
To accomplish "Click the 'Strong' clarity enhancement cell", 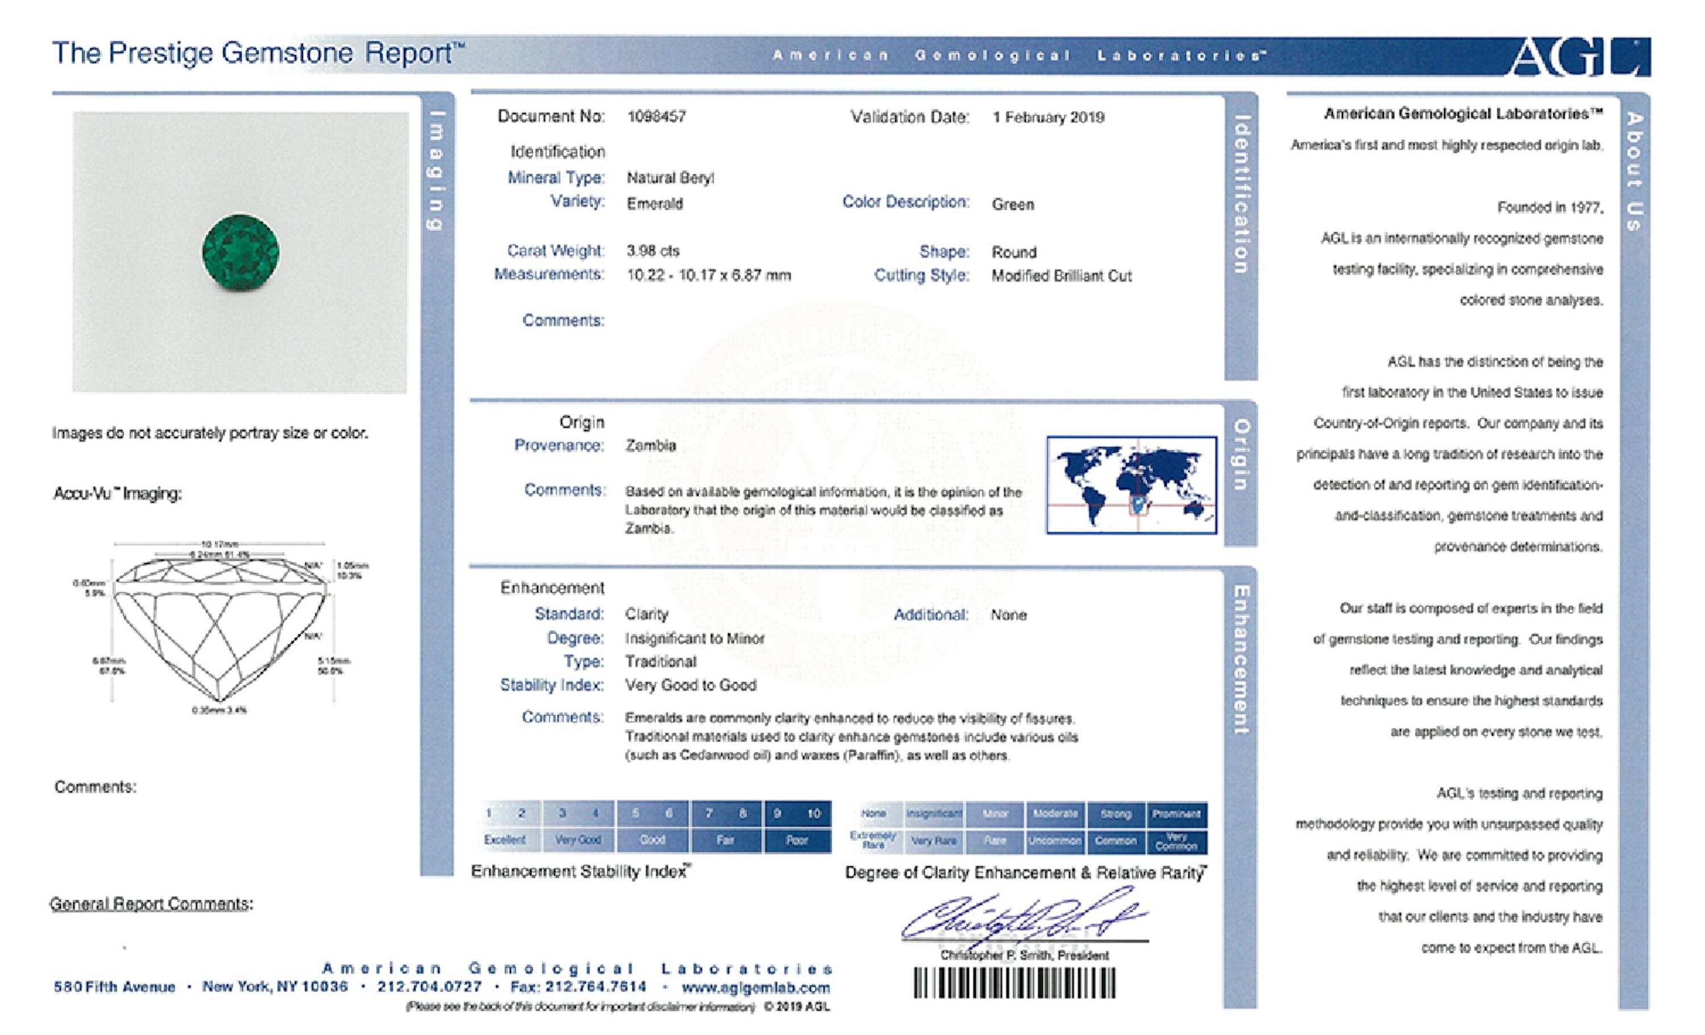I will click(x=1116, y=813).
